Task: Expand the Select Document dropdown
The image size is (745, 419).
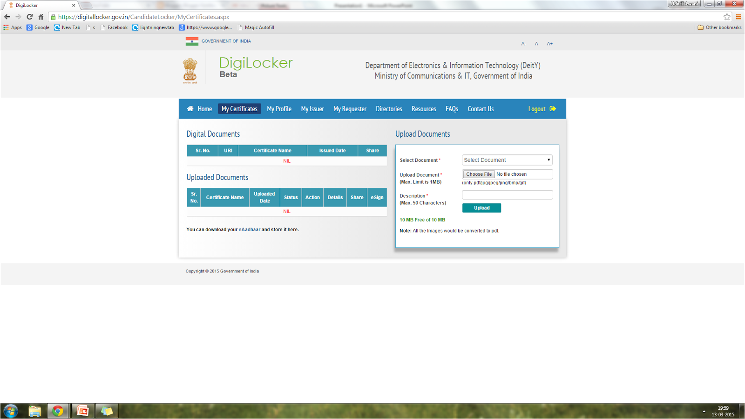Action: pyautogui.click(x=507, y=160)
